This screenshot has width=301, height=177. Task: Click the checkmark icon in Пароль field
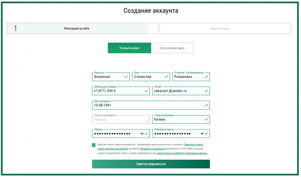click(x=146, y=134)
